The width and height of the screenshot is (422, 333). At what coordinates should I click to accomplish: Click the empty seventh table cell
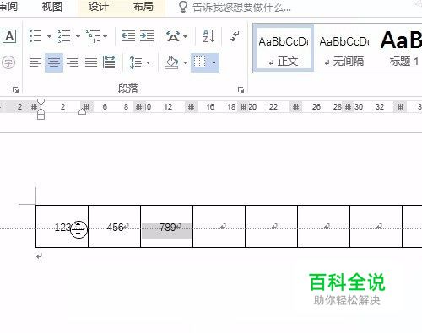376,227
